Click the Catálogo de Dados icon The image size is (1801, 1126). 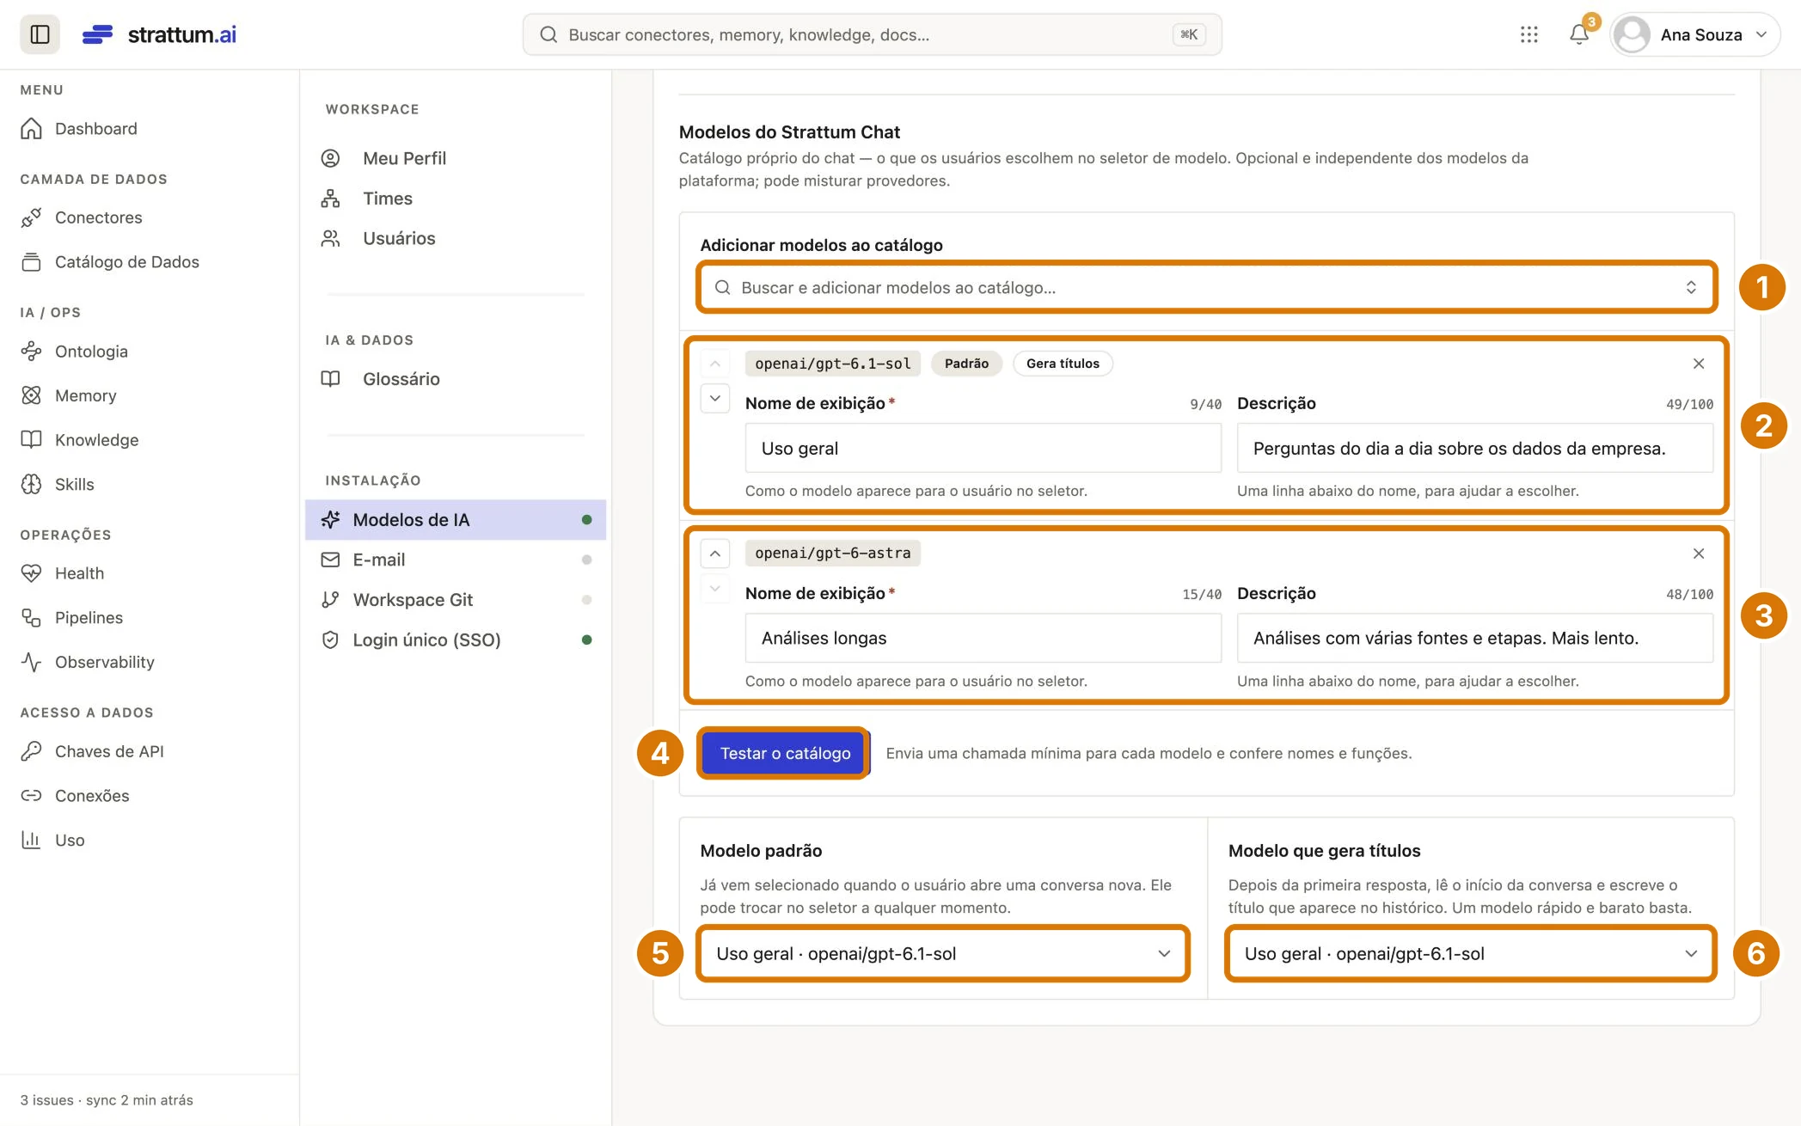point(31,262)
